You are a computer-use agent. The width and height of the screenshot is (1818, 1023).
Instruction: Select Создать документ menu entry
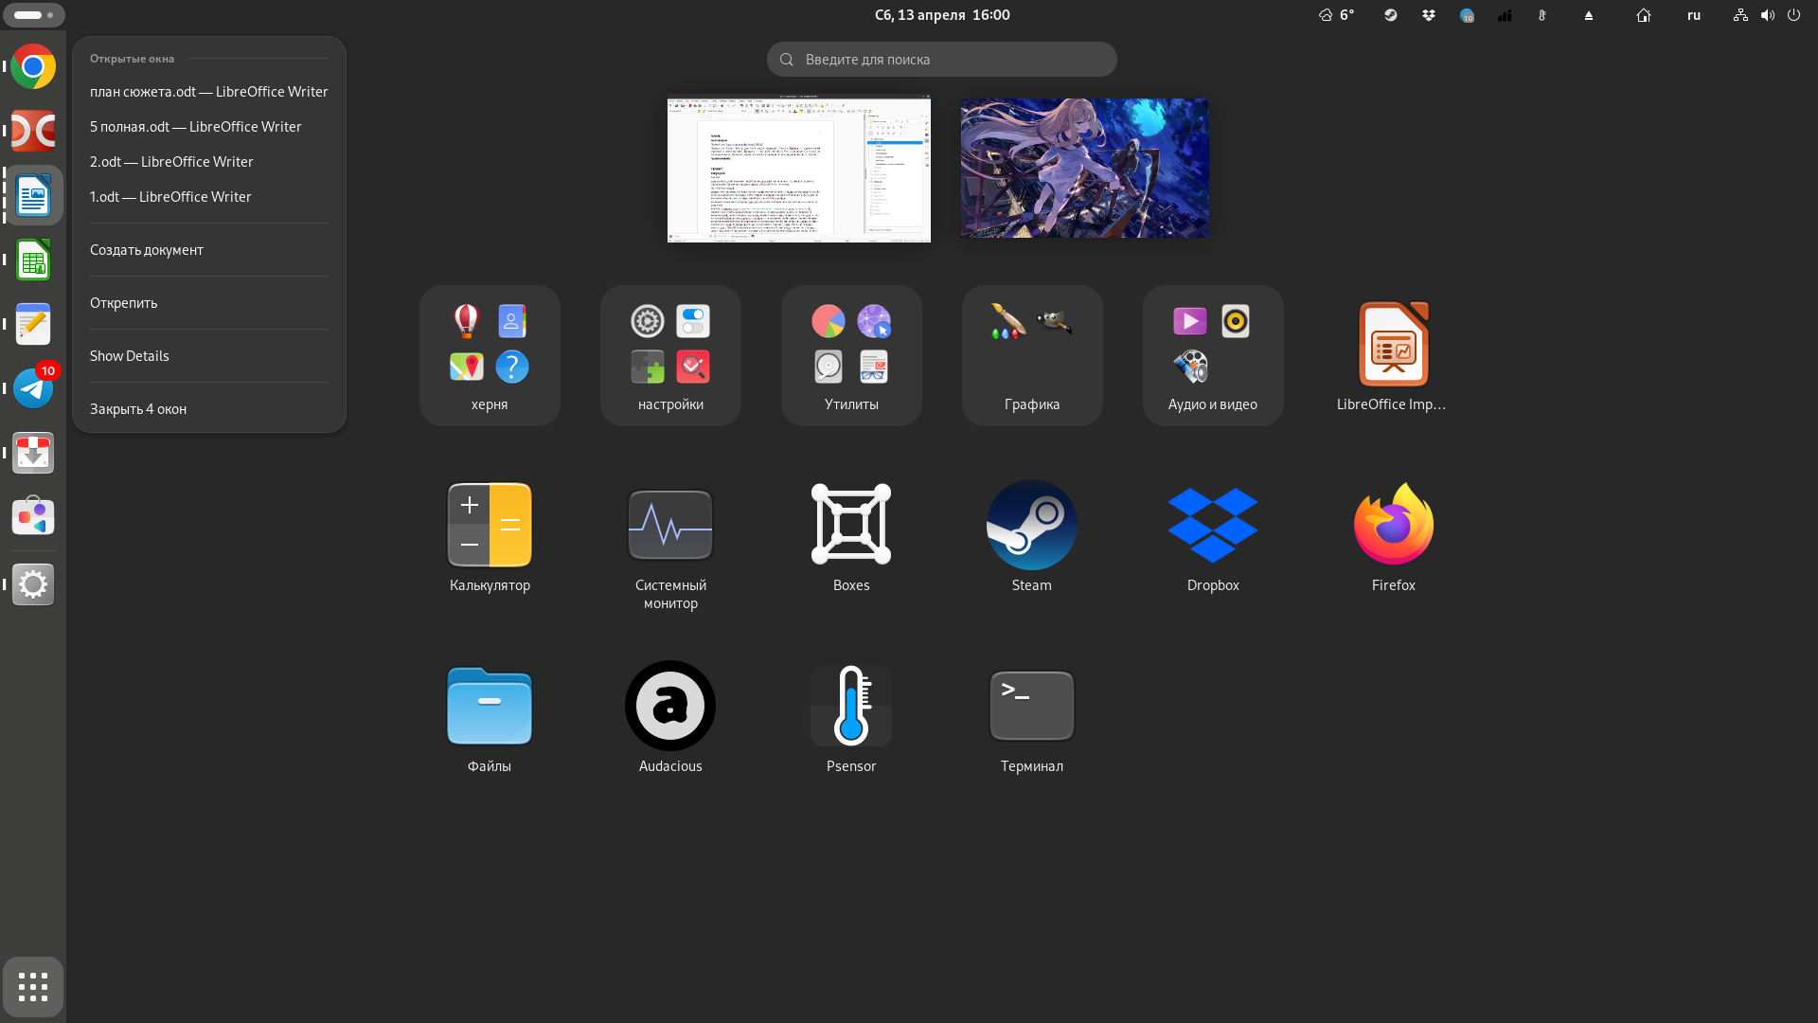(147, 250)
